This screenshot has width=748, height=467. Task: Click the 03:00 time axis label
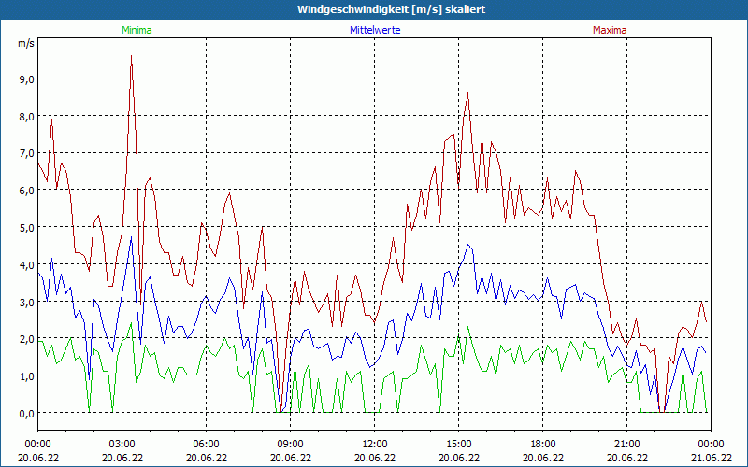point(122,445)
